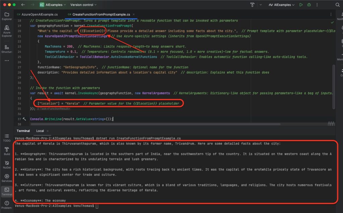Open the Azure Explorer panel
This screenshot has height=213, width=343.
pos(7,31)
